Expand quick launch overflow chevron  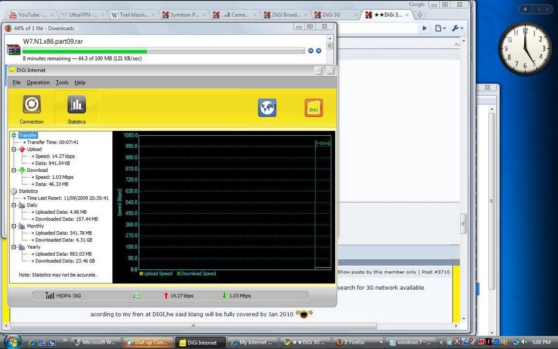(x=64, y=340)
